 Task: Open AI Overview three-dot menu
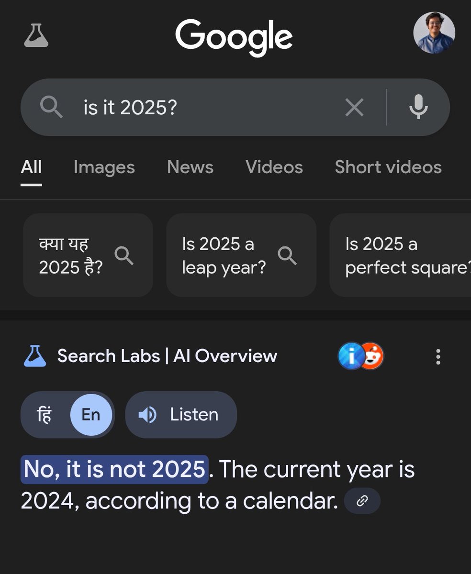pyautogui.click(x=437, y=356)
